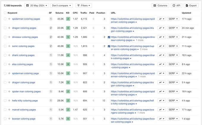
Task: Open the 20 May 2024 date dropdown
Action: pyautogui.click(x=37, y=6)
